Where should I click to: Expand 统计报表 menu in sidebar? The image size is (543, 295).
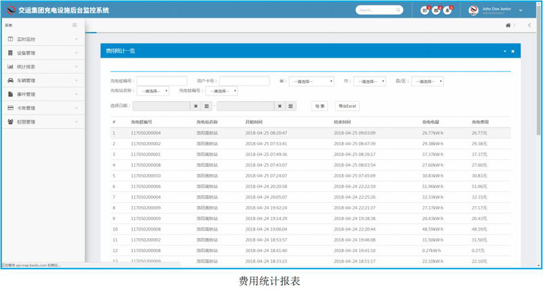(42, 66)
